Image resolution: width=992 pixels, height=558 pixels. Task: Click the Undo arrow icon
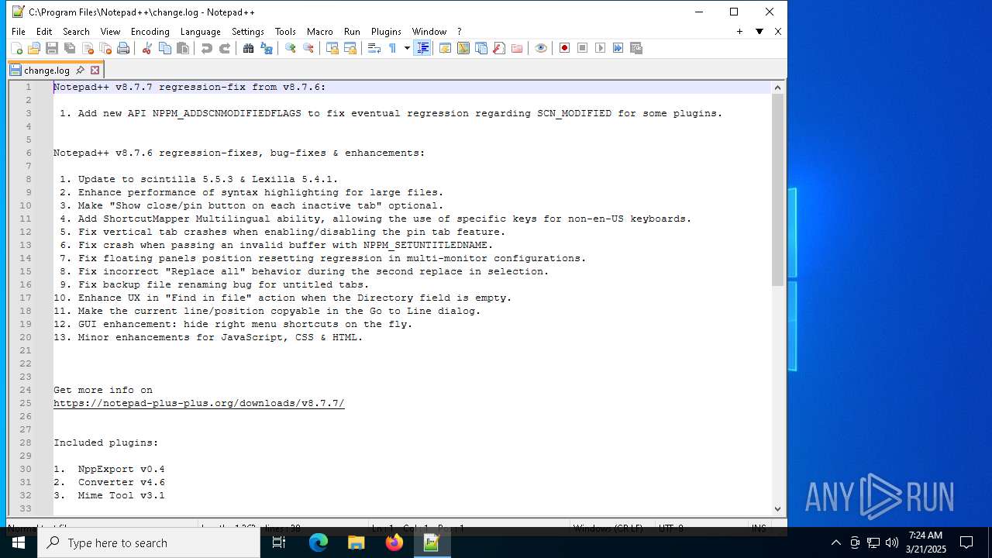point(206,48)
